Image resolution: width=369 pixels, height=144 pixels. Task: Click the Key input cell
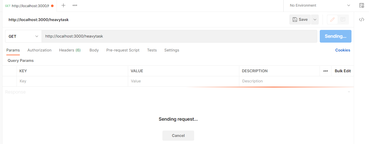point(72,81)
